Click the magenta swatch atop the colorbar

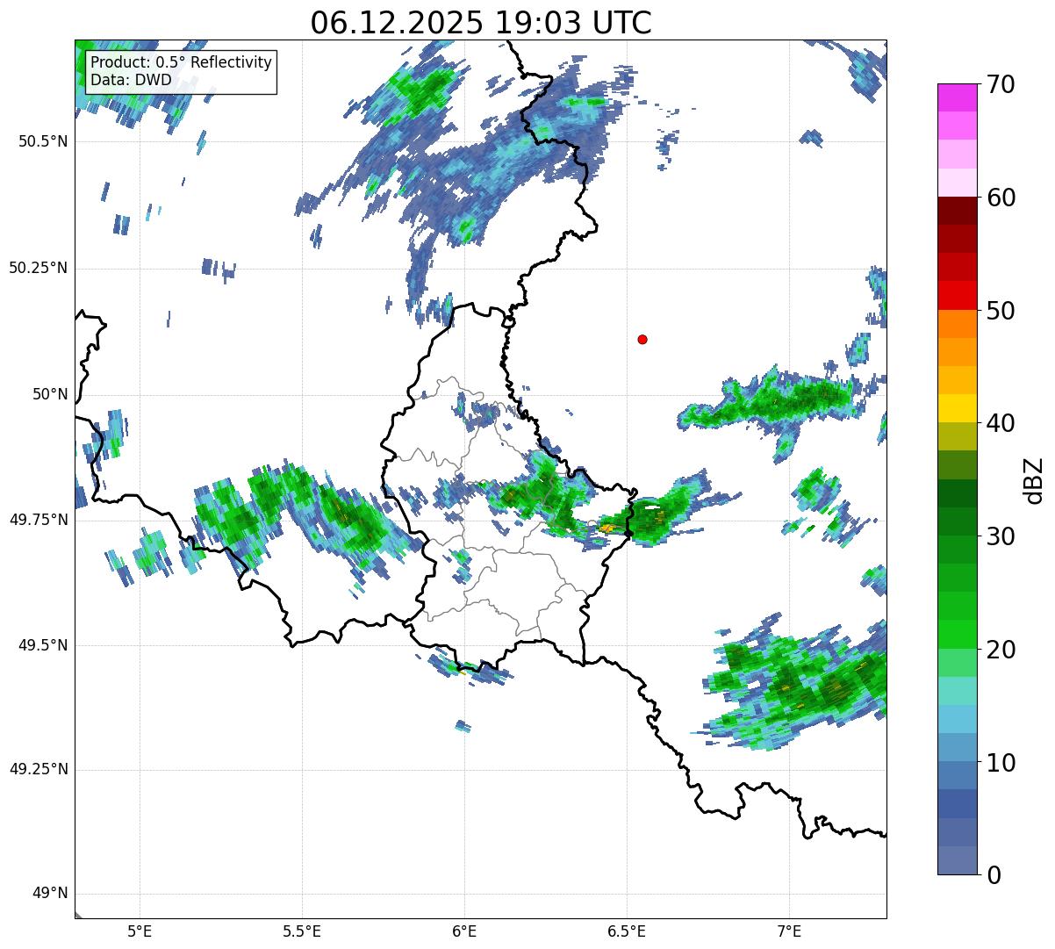point(958,97)
